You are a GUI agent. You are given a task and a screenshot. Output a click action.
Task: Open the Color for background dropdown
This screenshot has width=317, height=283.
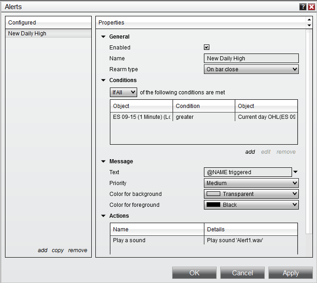251,194
